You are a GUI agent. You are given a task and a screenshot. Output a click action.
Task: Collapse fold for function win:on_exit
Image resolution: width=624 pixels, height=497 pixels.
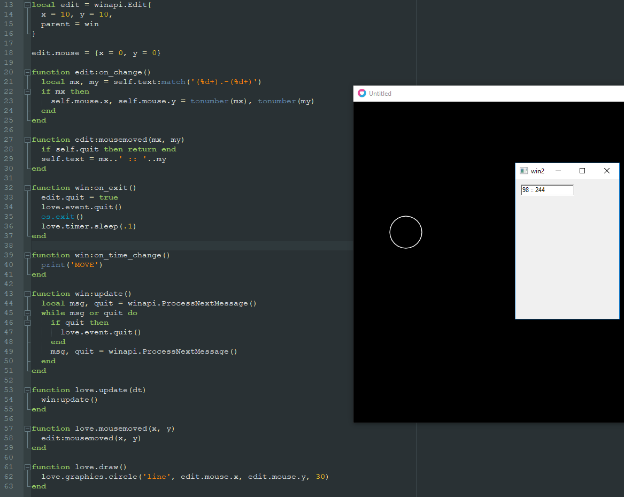coord(27,188)
